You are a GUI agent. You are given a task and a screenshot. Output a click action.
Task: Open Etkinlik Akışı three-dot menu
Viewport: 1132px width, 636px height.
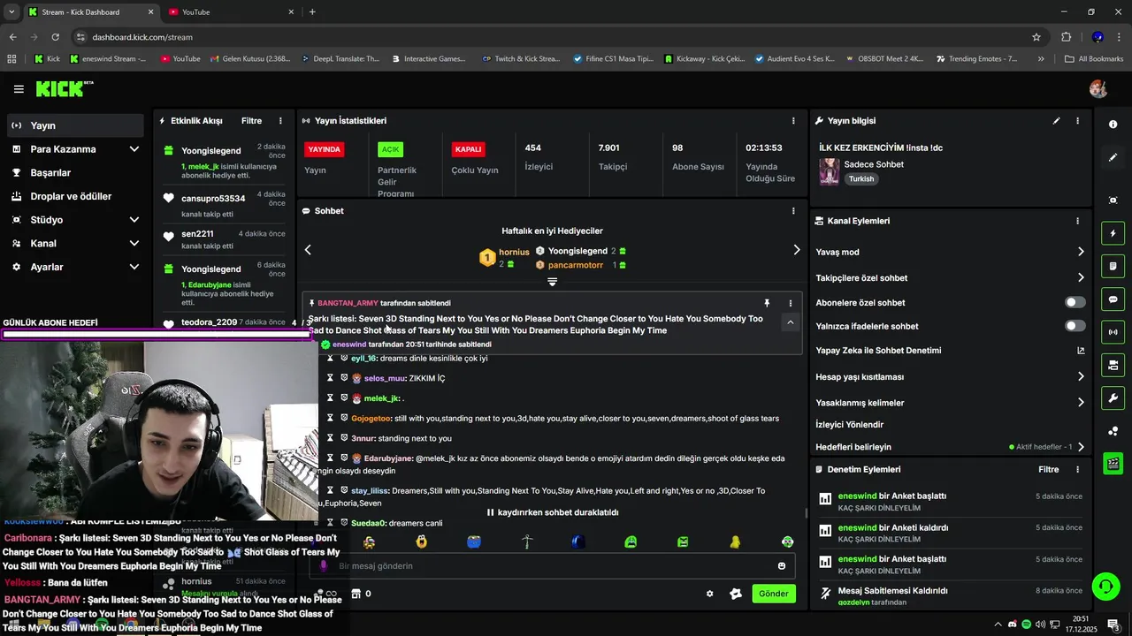point(280,121)
